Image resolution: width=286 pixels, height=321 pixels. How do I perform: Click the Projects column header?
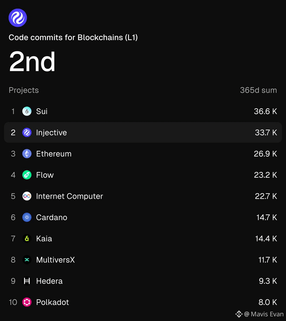pyautogui.click(x=24, y=90)
